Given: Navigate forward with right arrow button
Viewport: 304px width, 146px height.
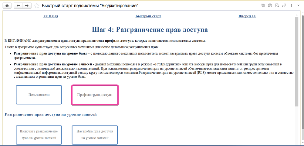Looking at the screenshot, I should [x=27, y=6].
